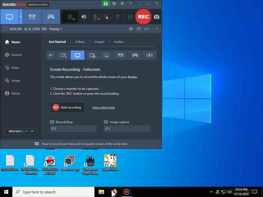Switch to the Images tab

99,42
